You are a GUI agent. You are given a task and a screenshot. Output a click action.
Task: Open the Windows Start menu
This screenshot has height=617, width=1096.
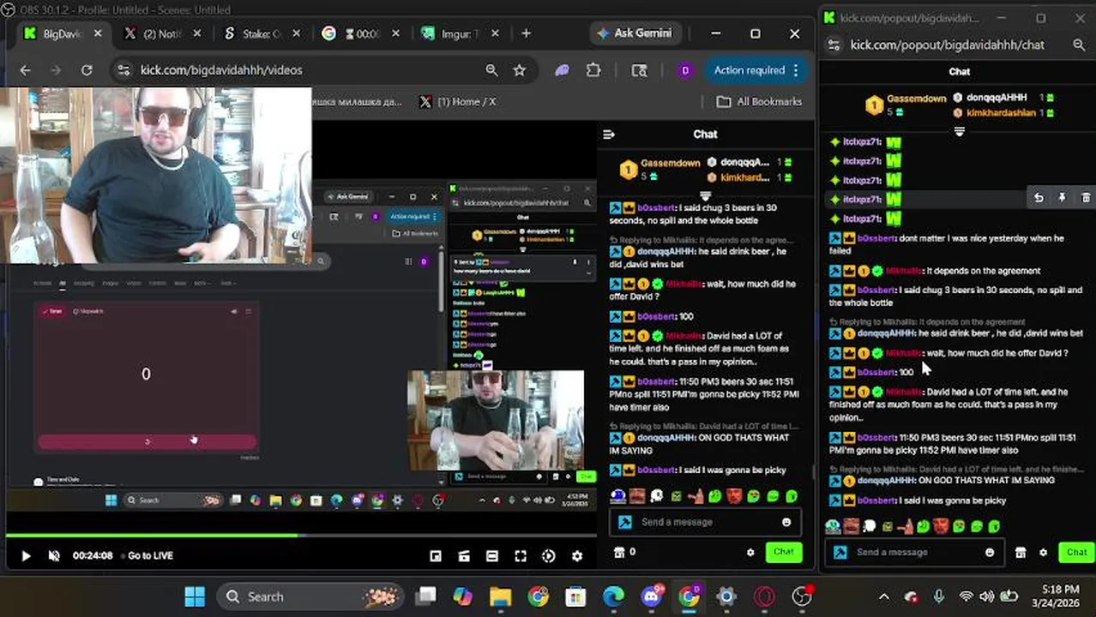(x=195, y=596)
